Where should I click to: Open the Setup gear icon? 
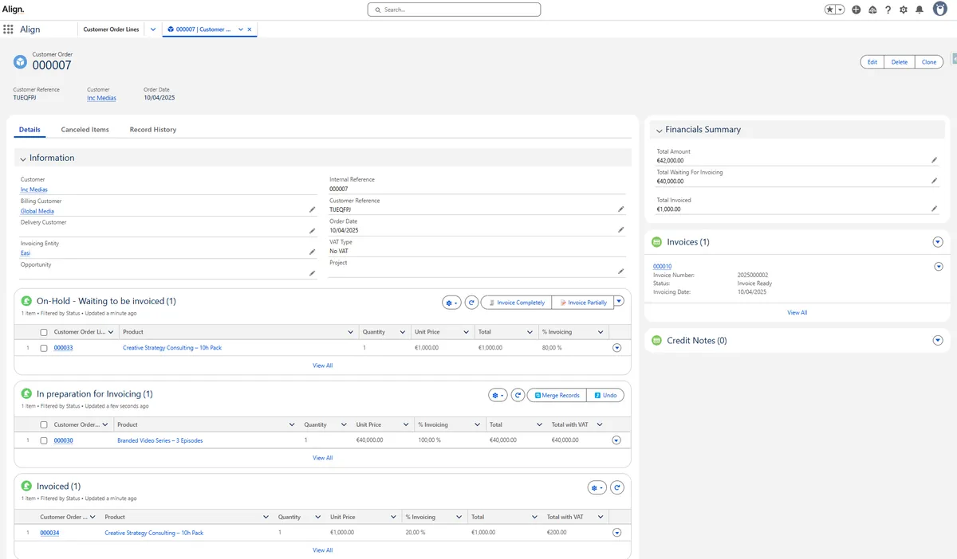(904, 10)
